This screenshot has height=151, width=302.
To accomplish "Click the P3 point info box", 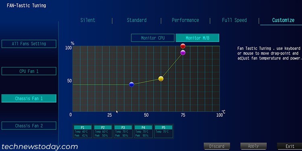I will pos(123,131).
